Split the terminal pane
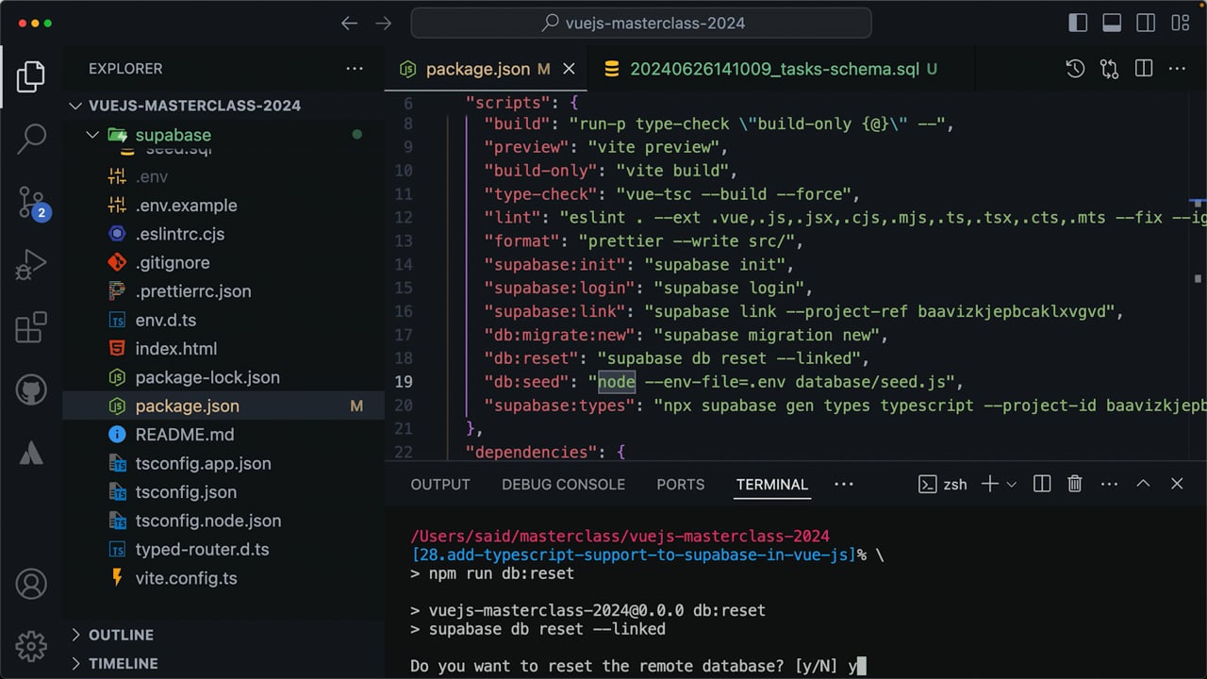Viewport: 1207px width, 679px height. [1042, 484]
